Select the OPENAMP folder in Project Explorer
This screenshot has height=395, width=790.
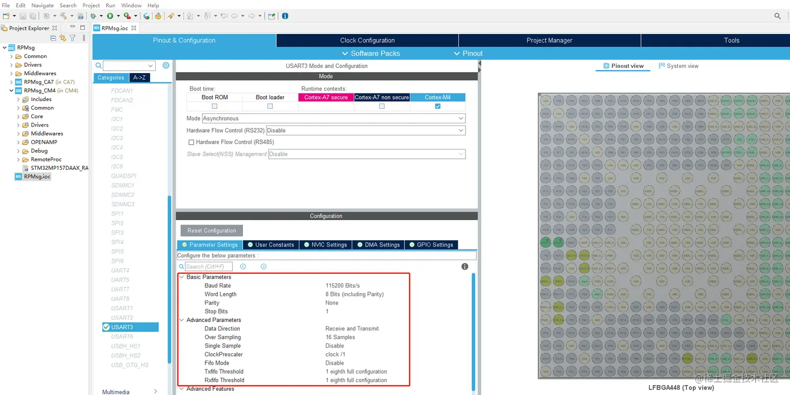44,142
